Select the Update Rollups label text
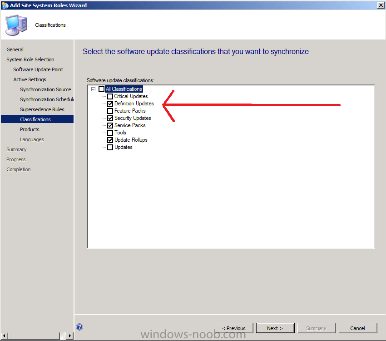The width and height of the screenshot is (386, 341). [131, 140]
